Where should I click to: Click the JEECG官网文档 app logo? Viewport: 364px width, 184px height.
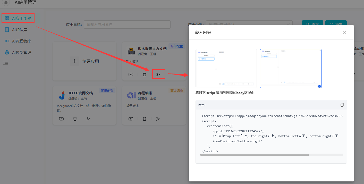62,95
